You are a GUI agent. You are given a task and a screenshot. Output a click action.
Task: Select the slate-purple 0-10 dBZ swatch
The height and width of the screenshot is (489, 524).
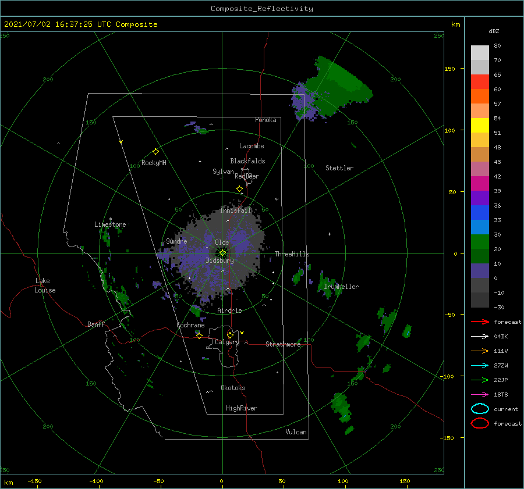(480, 271)
